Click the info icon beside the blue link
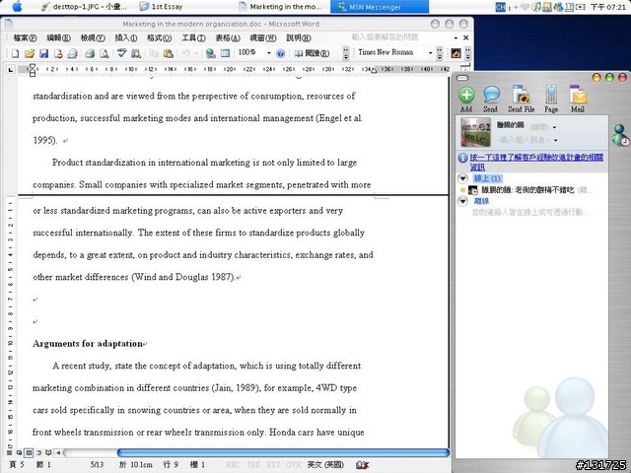 pyautogui.click(x=462, y=158)
